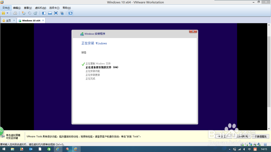
Task: Click the VM scrollbar down arrow
Action: [x=269, y=128]
